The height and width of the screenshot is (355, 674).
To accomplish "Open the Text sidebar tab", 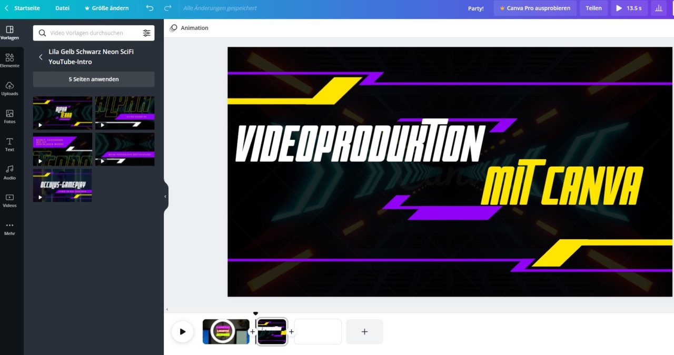I will [9, 145].
